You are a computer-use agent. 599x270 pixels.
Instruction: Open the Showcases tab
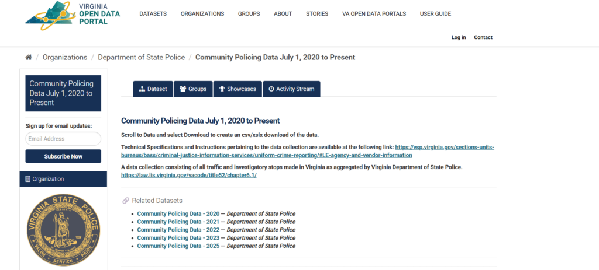tap(237, 89)
